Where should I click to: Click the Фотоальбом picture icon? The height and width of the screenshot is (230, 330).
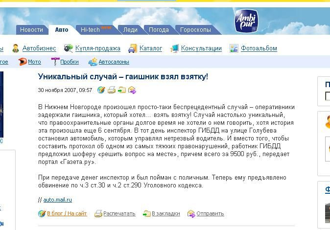coord(234,48)
